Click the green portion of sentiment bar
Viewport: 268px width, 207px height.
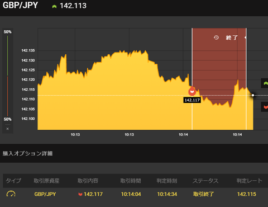pos(7,55)
